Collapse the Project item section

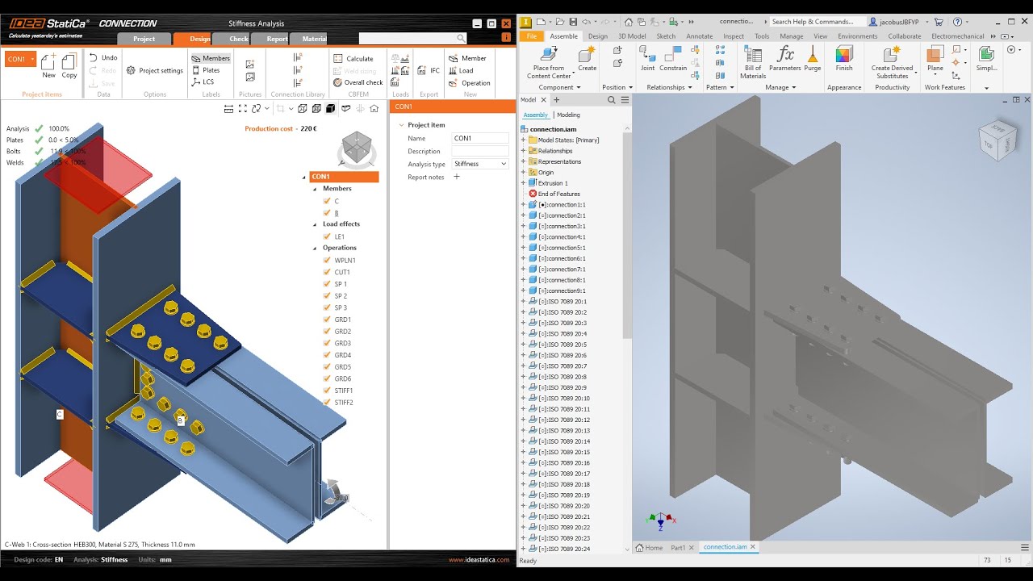(x=400, y=125)
